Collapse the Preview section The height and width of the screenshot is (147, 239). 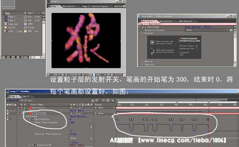pos(142,33)
